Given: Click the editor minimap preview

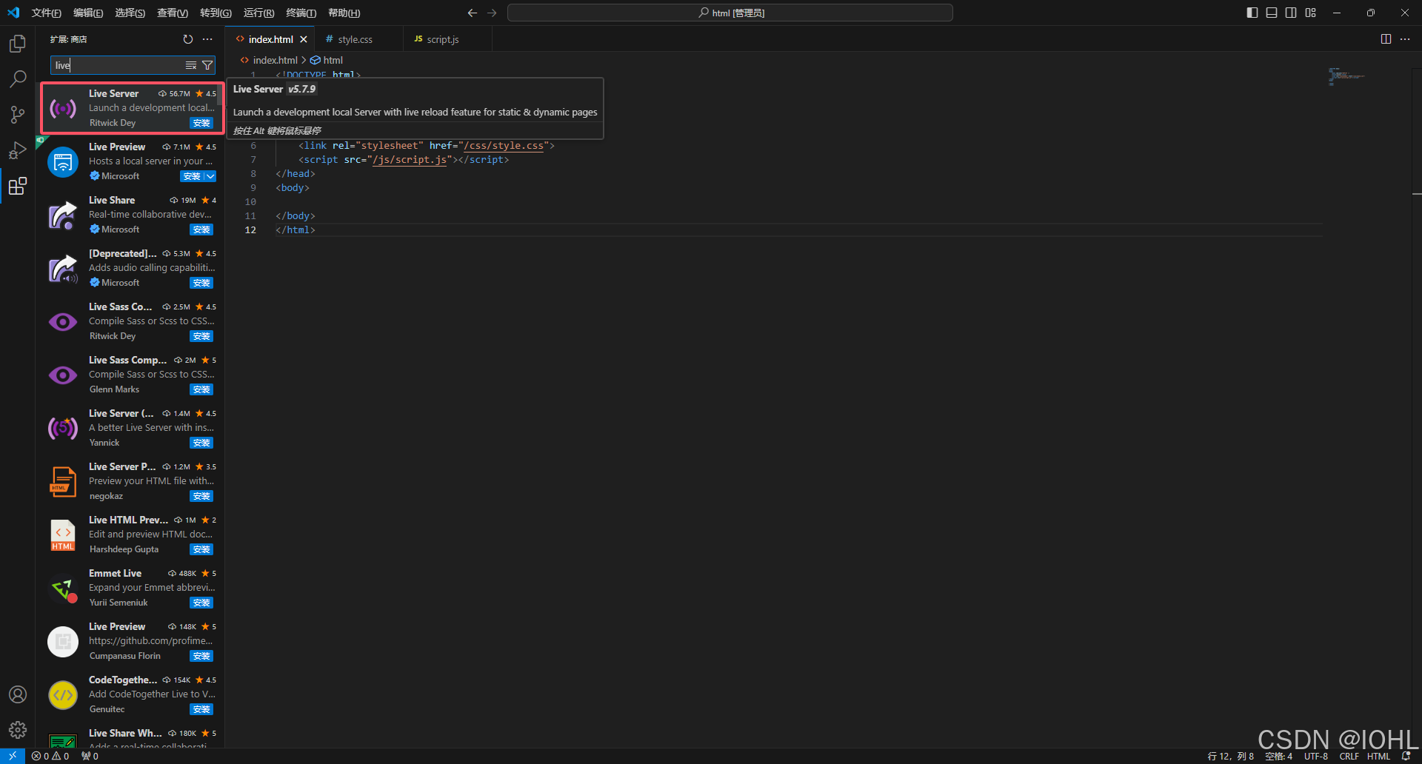Looking at the screenshot, I should (1346, 76).
